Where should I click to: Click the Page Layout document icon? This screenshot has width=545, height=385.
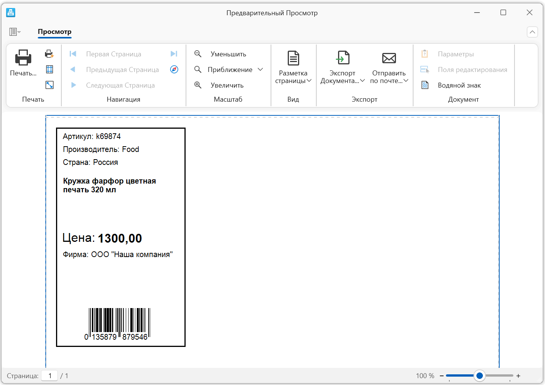(x=293, y=58)
